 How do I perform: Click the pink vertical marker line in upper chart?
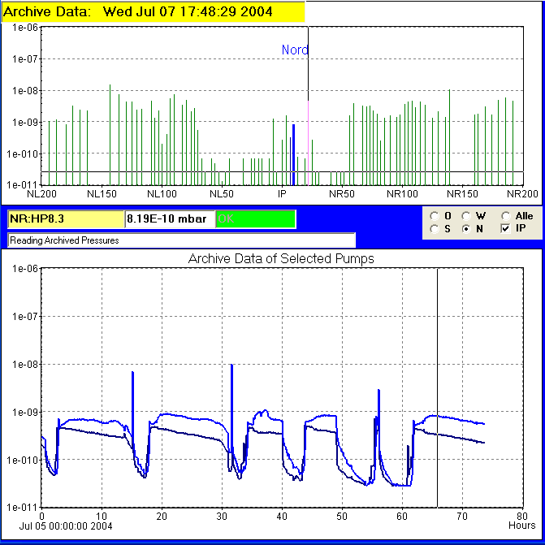tap(309, 143)
